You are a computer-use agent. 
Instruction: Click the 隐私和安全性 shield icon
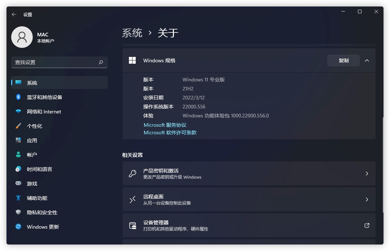(x=18, y=212)
